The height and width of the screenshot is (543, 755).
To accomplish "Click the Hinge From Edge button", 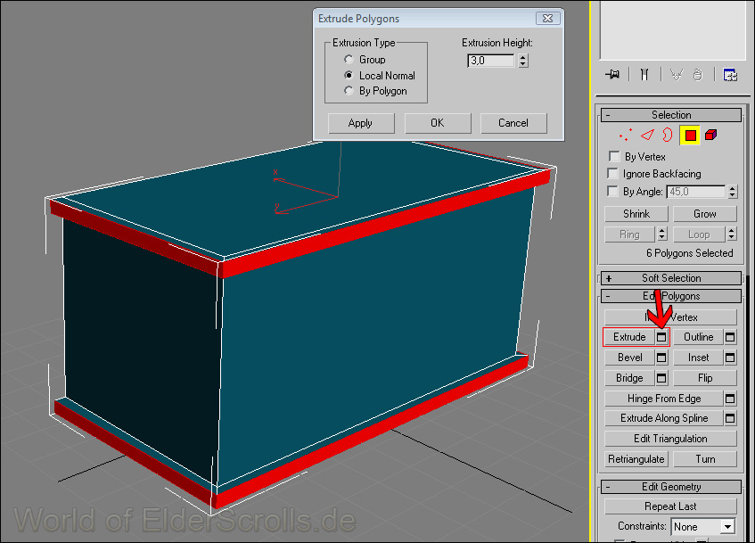I will [x=663, y=399].
